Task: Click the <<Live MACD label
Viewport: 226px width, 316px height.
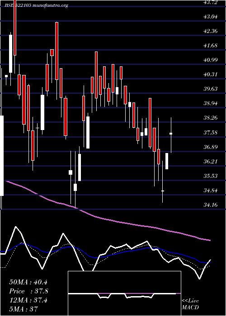Action: click(190, 304)
